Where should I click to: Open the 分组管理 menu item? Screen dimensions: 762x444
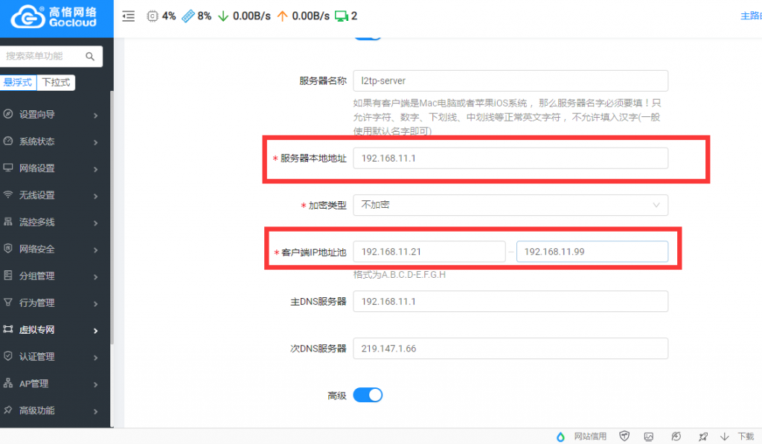[54, 276]
